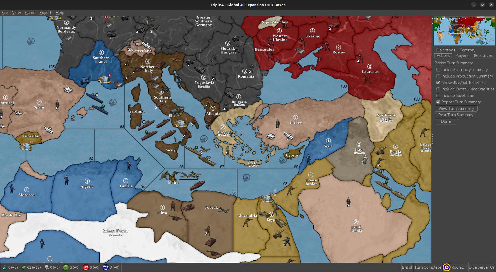Screen dimensions: 496x272
Task: Open the Game menu
Action: point(30,13)
